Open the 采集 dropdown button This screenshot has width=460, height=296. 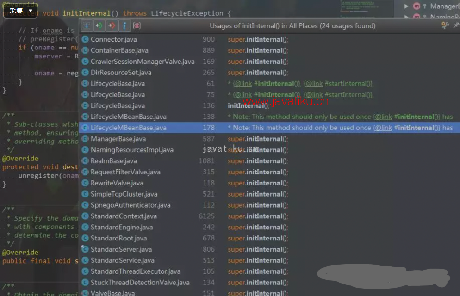click(x=20, y=11)
